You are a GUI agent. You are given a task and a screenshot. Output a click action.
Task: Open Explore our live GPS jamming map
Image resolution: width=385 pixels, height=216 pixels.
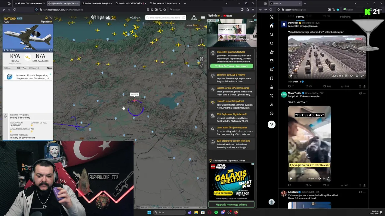pyautogui.click(x=233, y=88)
